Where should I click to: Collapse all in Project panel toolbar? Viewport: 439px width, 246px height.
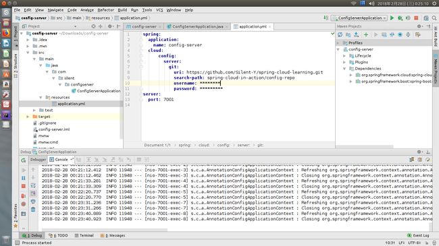click(101, 26)
